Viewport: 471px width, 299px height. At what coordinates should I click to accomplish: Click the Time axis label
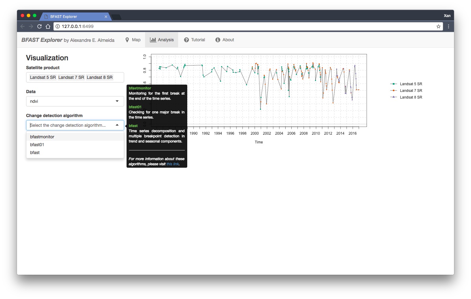point(259,142)
